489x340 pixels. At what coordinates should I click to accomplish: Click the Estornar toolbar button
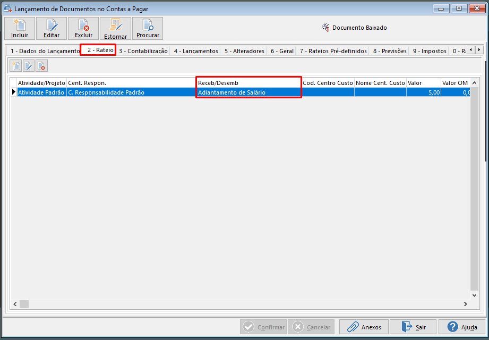115,28
